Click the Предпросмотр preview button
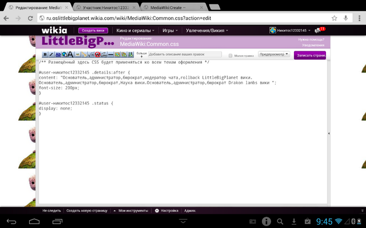The image size is (366, 228). [272, 54]
